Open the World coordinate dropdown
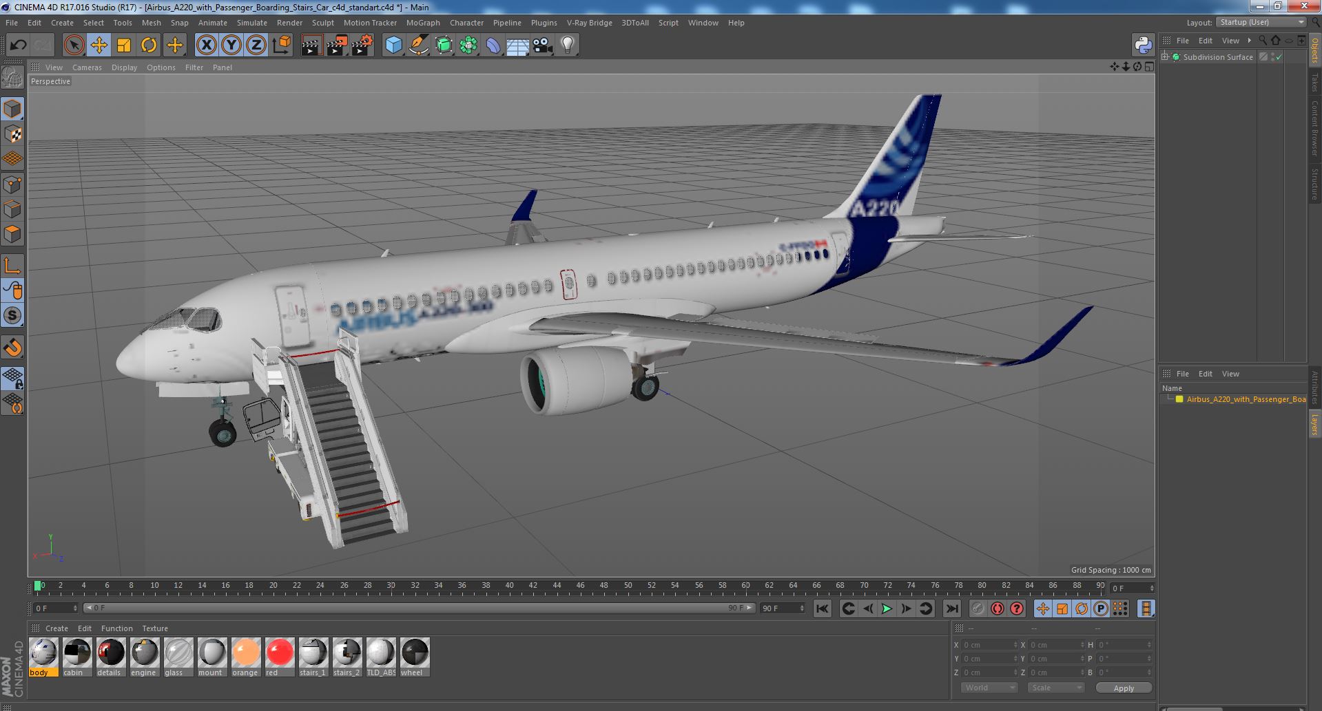The width and height of the screenshot is (1322, 711). 989,688
